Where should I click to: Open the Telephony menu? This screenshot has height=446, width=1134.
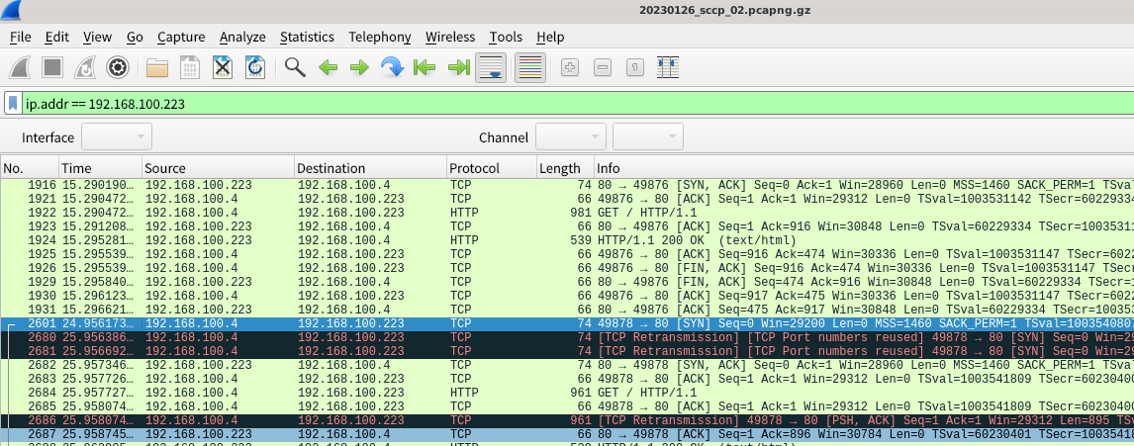379,37
